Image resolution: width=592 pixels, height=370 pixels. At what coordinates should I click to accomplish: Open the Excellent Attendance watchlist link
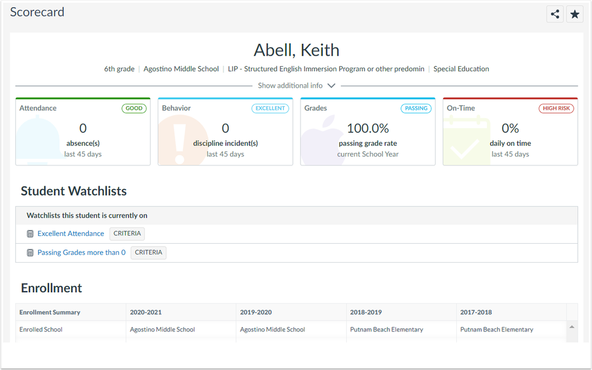pyautogui.click(x=71, y=234)
